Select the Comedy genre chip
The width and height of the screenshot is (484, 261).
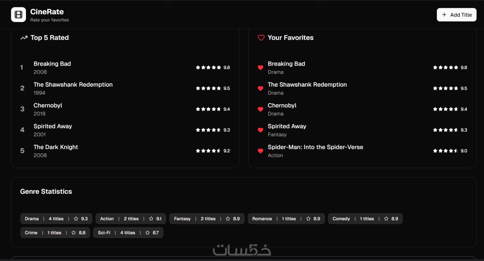365,219
